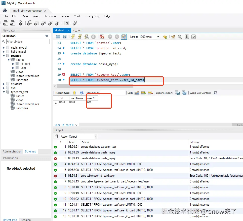Refresh the result grid data
Screen dimensions: 243x221
point(82,93)
